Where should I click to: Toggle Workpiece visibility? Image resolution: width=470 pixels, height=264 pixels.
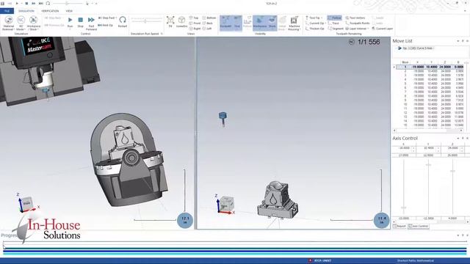coord(259,23)
